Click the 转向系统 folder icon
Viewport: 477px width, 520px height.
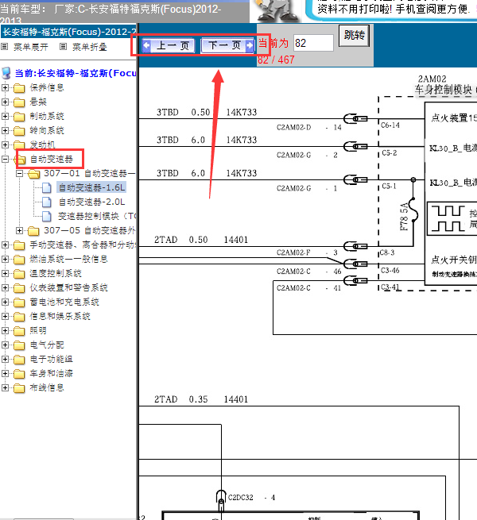tap(19, 131)
